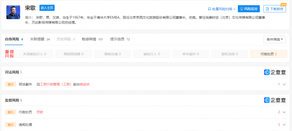Click the 企查查 logo in 监管风险 section
The width and height of the screenshot is (292, 131).
coord(275,100)
